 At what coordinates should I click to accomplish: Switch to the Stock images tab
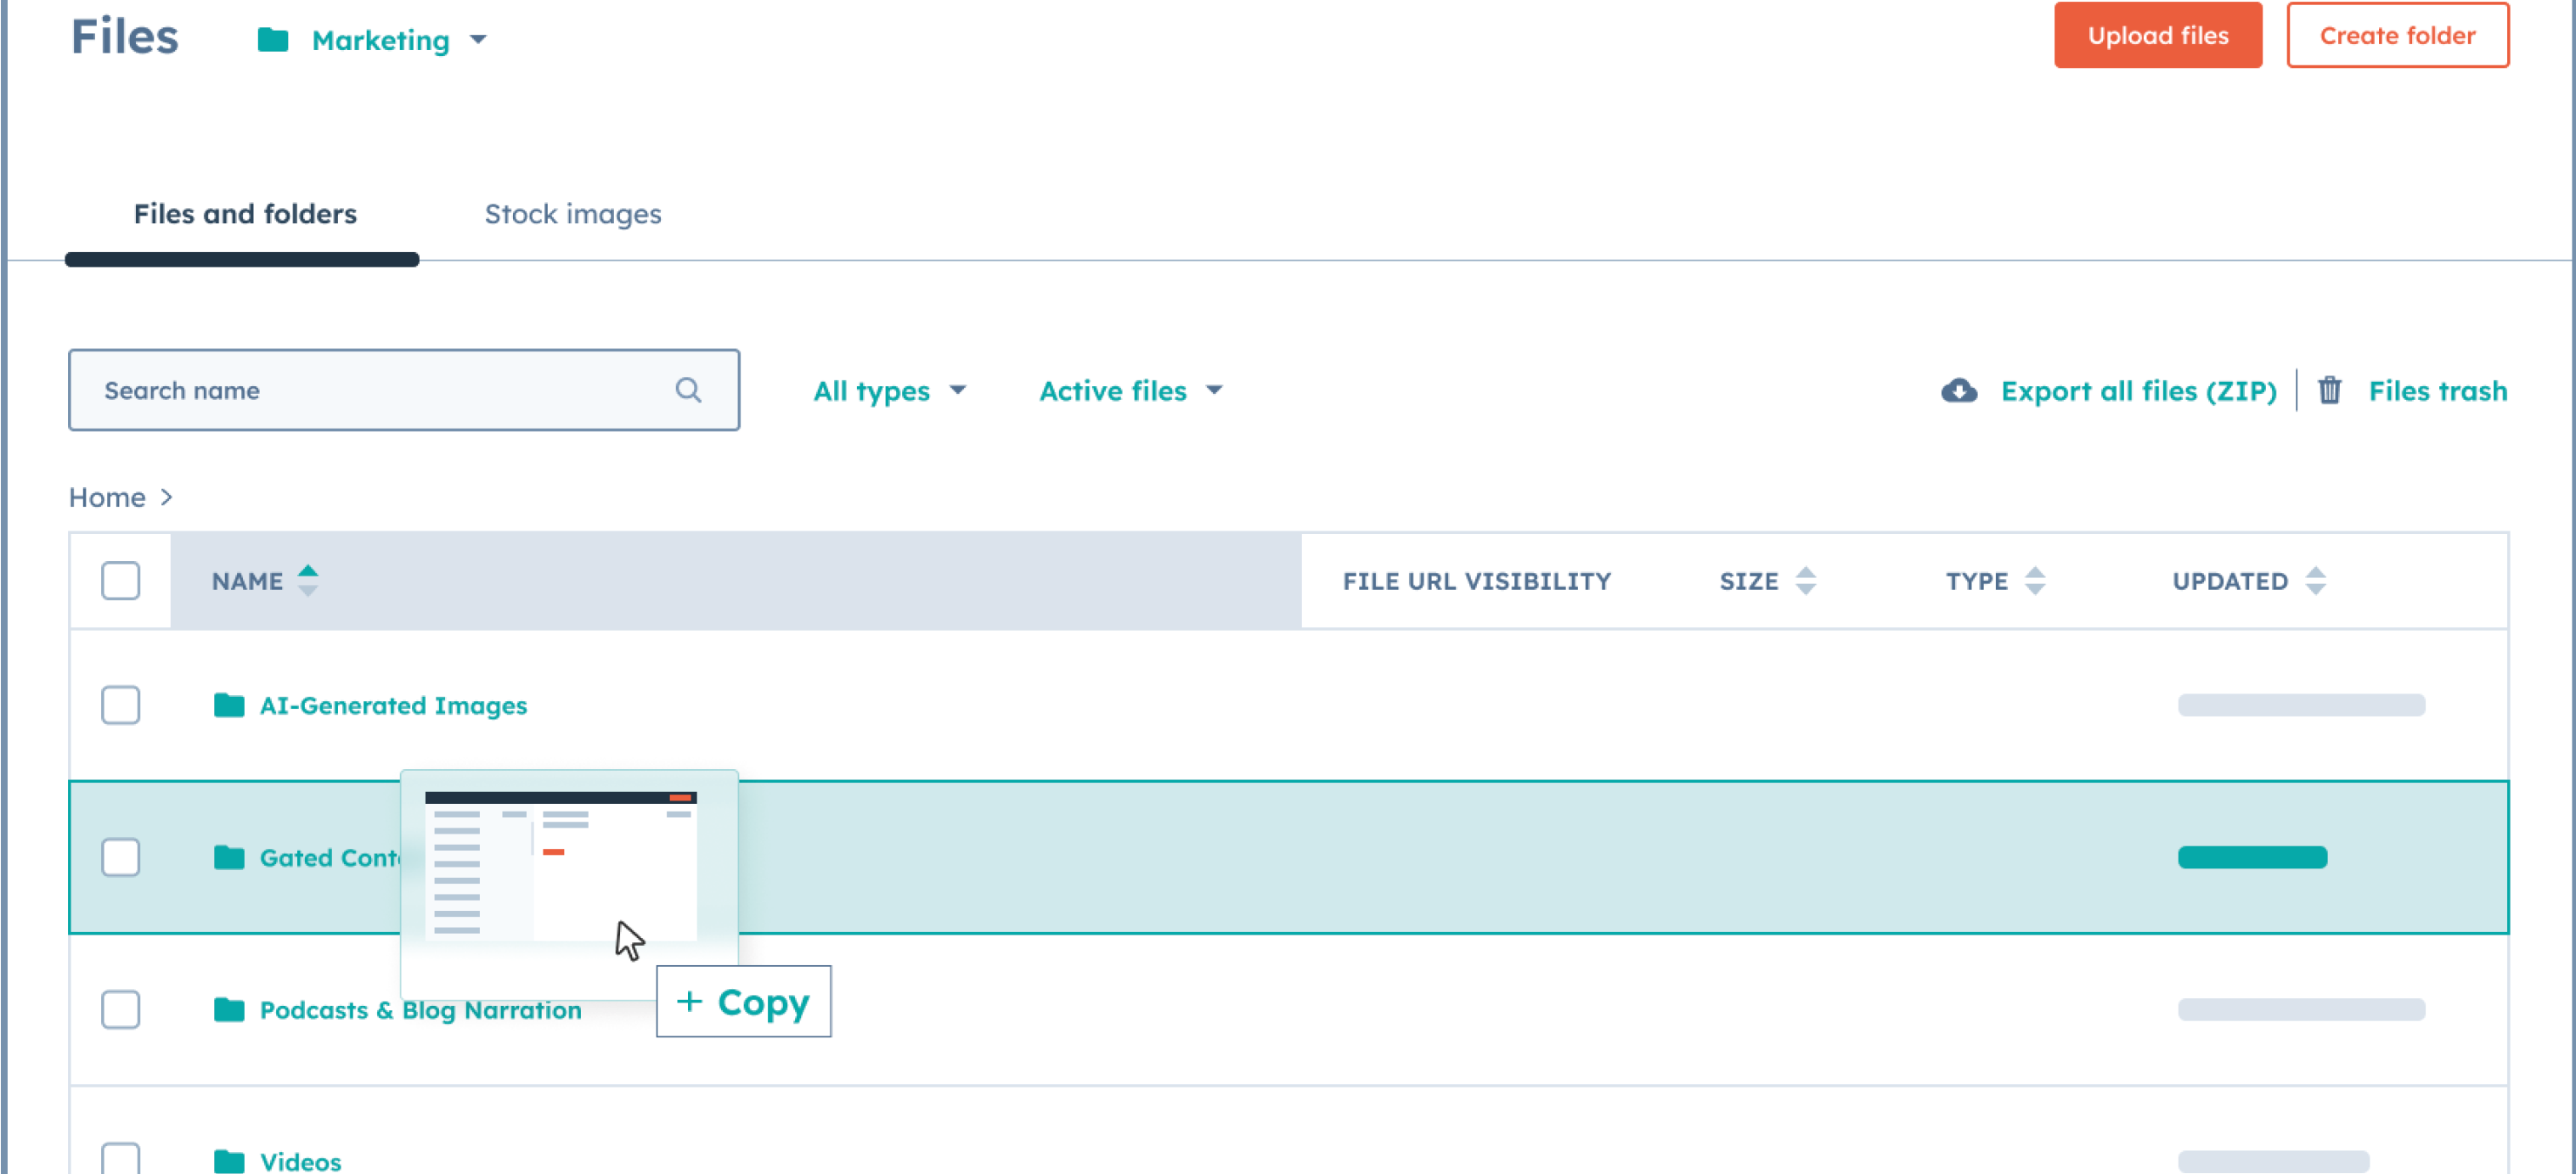point(572,213)
